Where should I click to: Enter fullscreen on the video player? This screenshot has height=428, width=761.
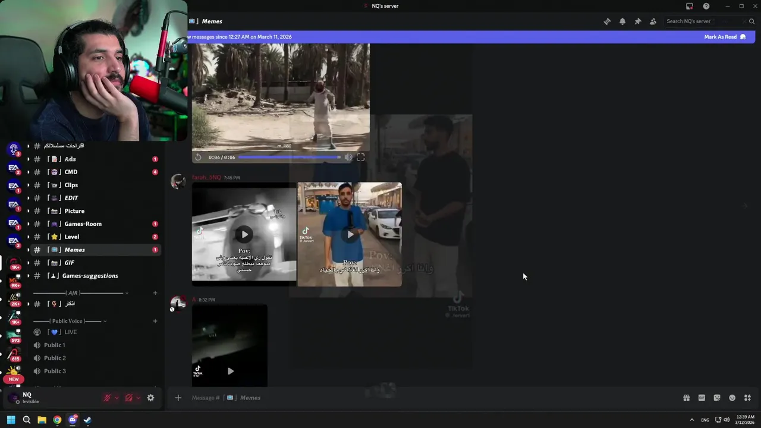pyautogui.click(x=360, y=157)
